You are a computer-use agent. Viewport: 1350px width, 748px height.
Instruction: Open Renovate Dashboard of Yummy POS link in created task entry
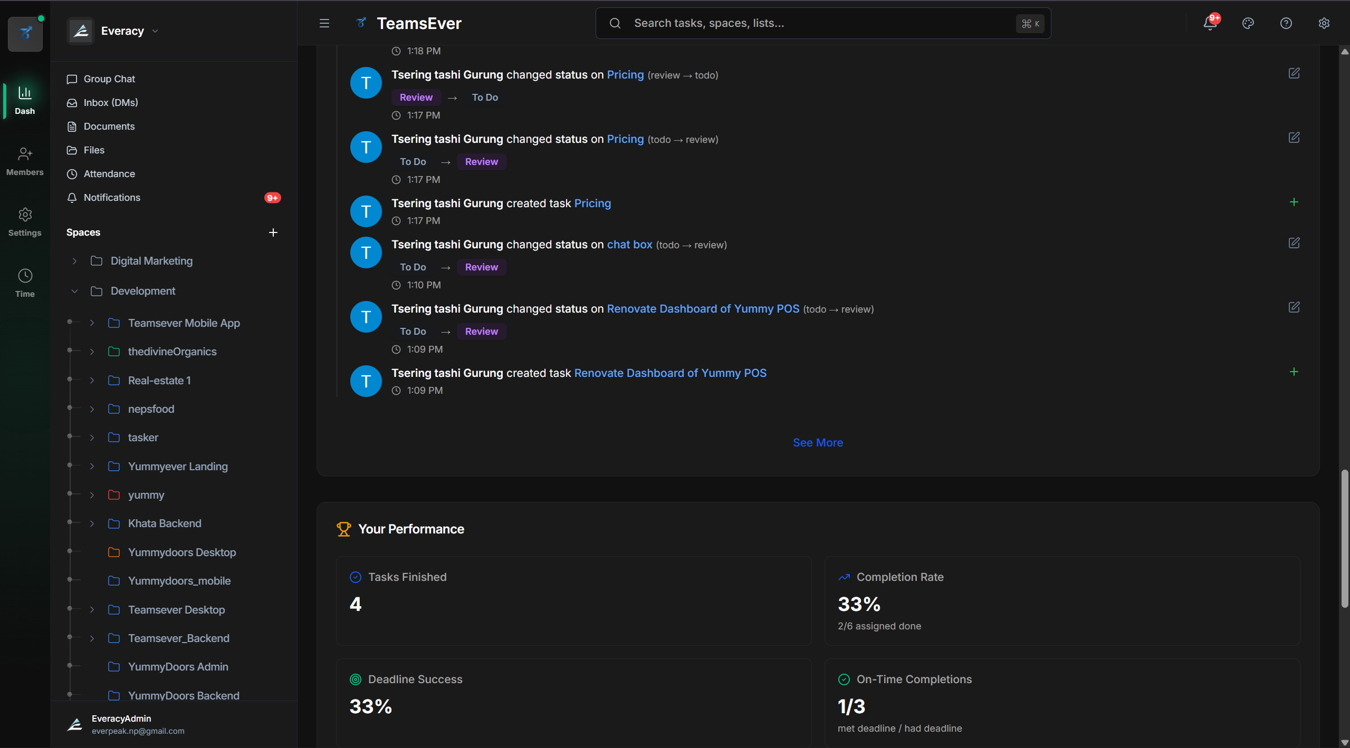(x=670, y=373)
